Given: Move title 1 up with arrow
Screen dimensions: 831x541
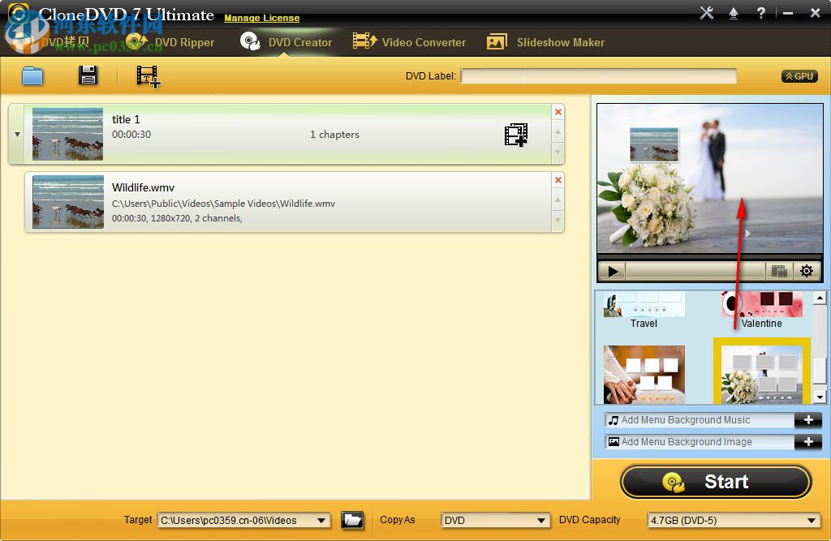Looking at the screenshot, I should click(x=558, y=131).
